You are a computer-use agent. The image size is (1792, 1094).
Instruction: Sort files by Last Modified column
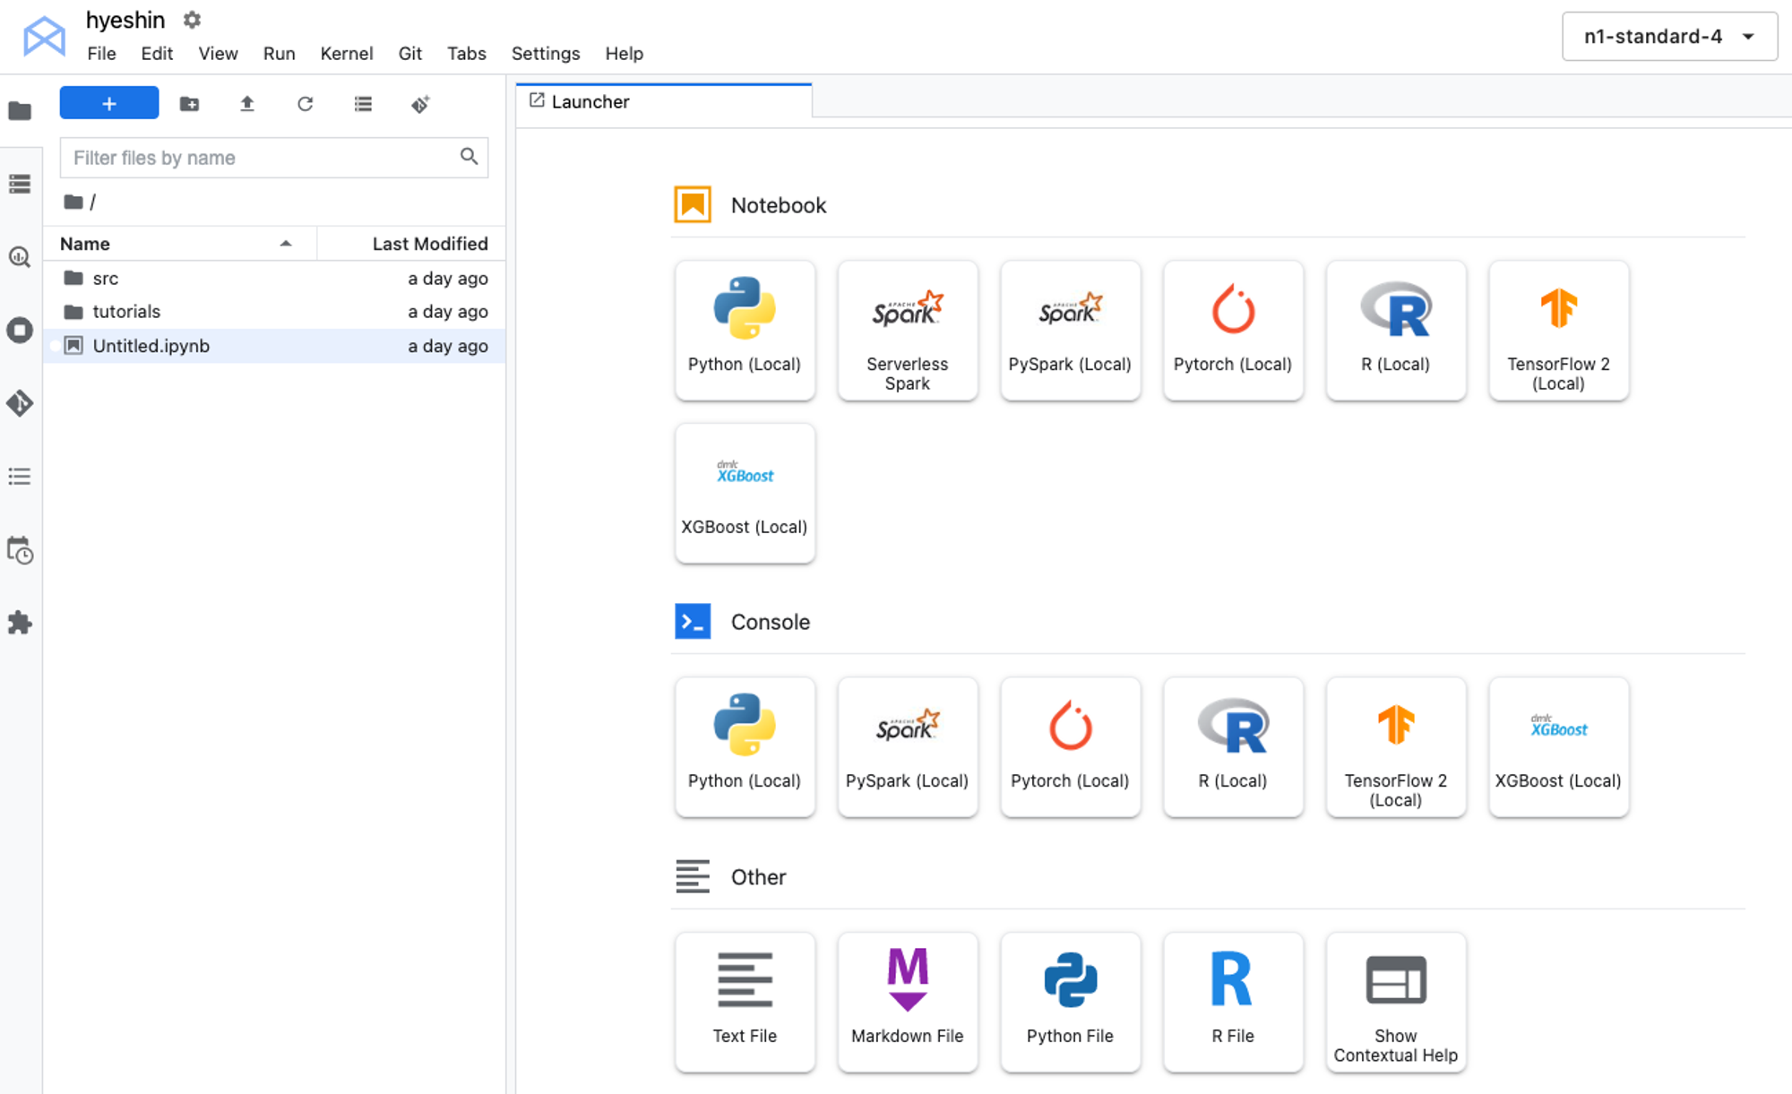pos(429,244)
